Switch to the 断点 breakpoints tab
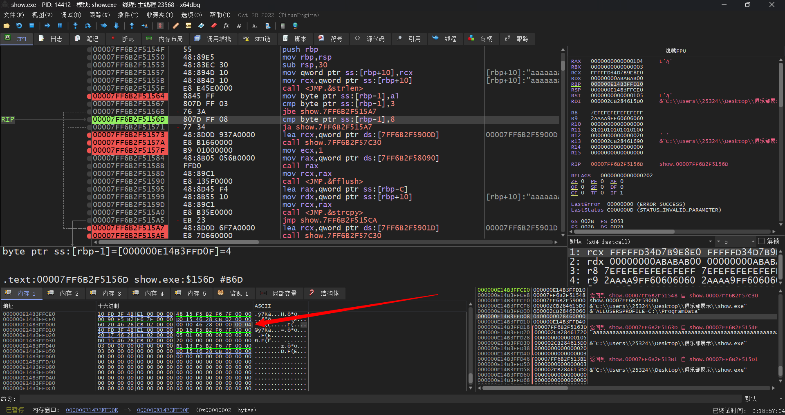The image size is (785, 415). click(123, 39)
